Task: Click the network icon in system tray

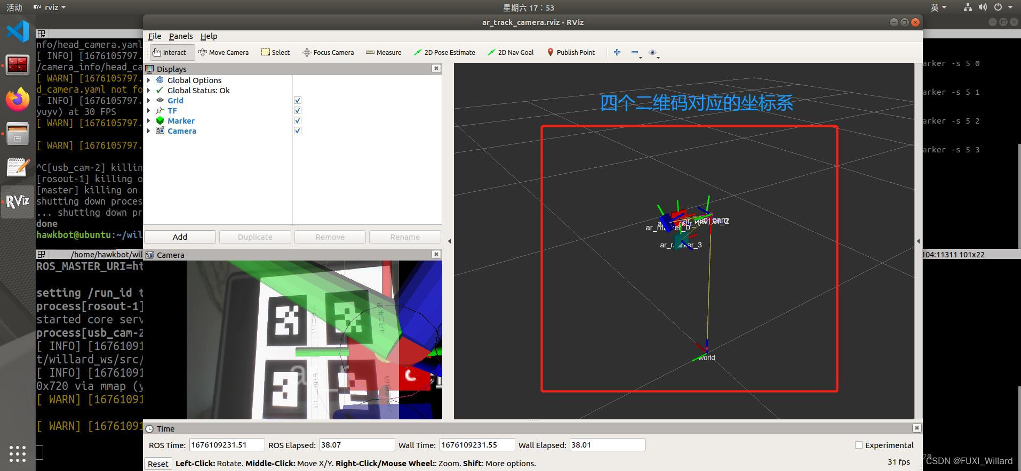Action: tap(968, 7)
